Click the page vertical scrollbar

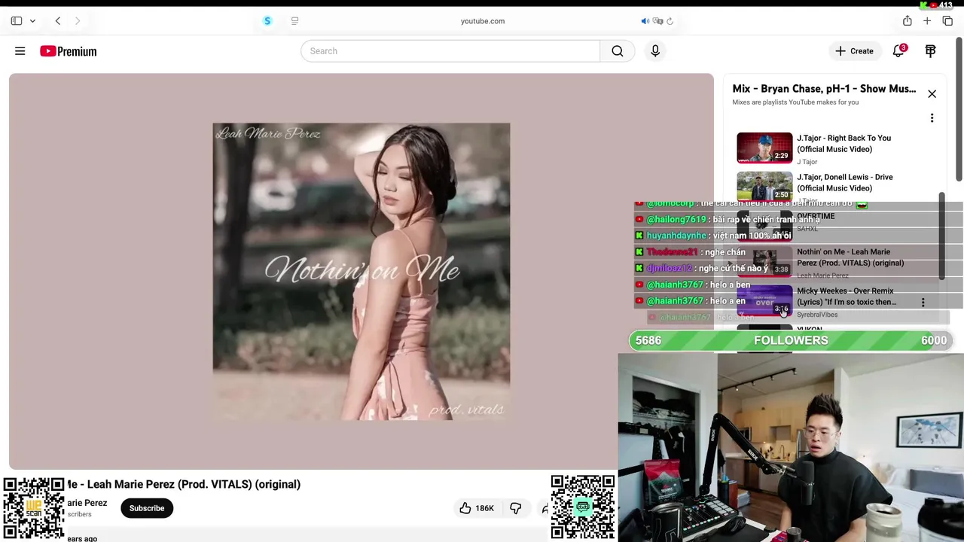(959, 109)
